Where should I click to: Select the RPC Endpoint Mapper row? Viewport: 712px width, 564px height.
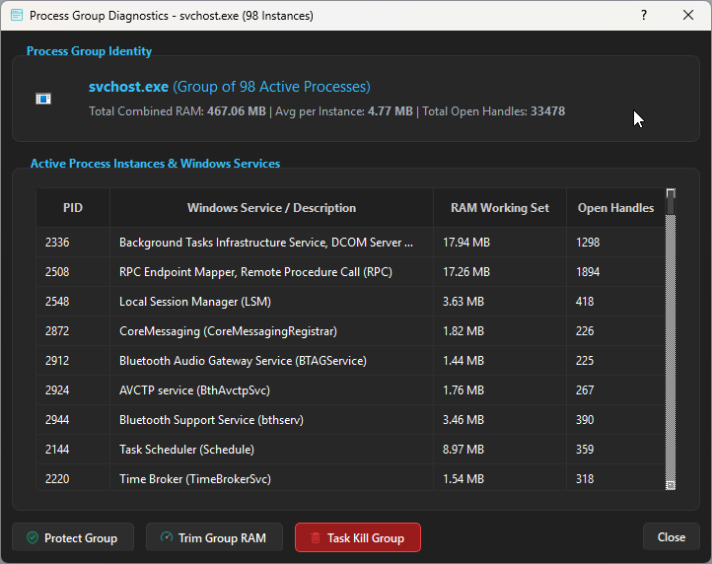tap(350, 271)
